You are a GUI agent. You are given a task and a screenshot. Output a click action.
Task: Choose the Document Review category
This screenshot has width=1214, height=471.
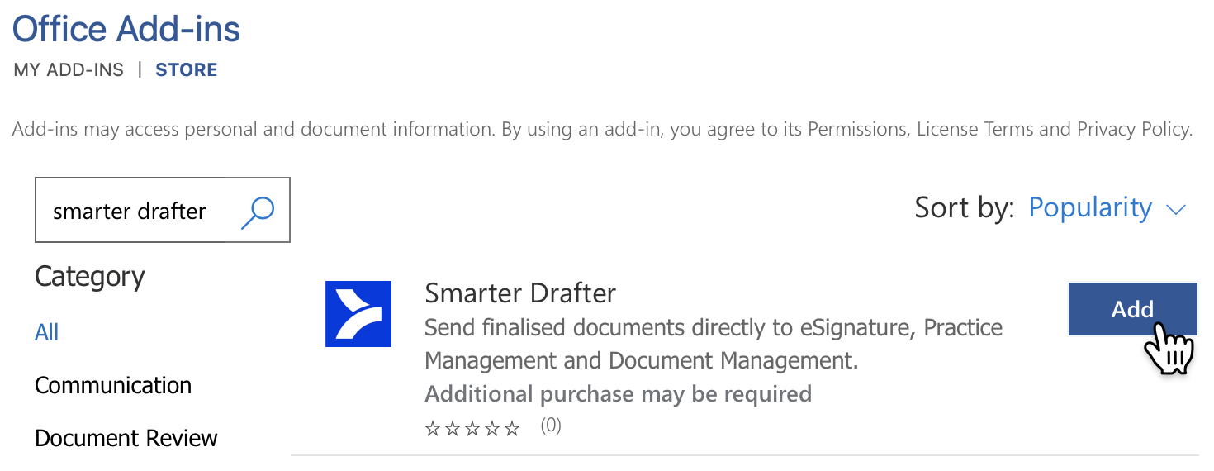pos(126,438)
